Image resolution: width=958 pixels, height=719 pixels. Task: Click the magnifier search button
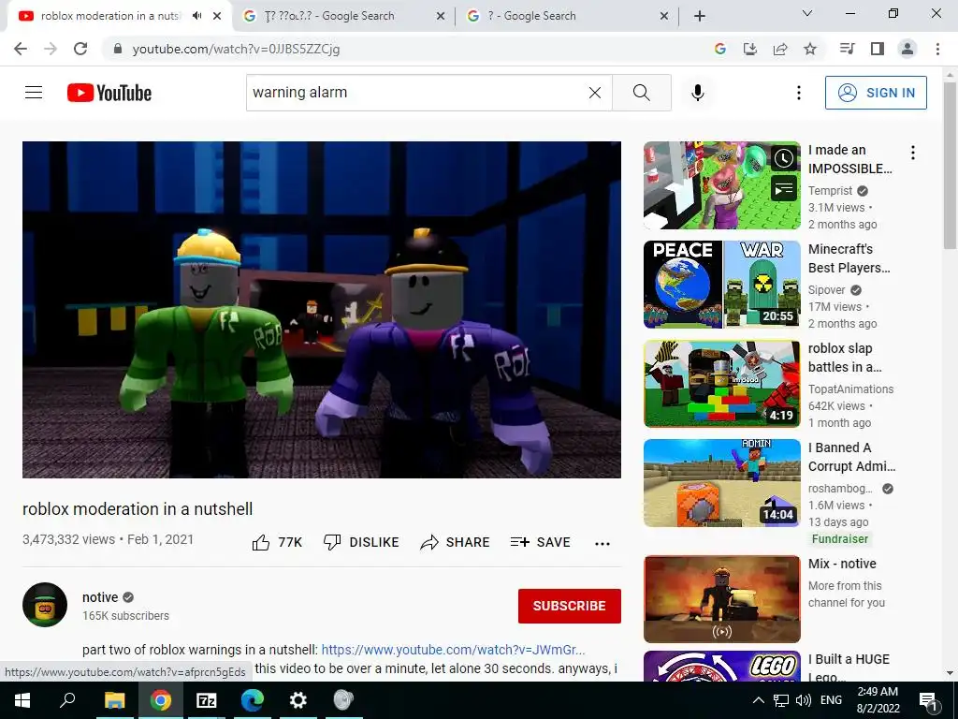pos(642,93)
